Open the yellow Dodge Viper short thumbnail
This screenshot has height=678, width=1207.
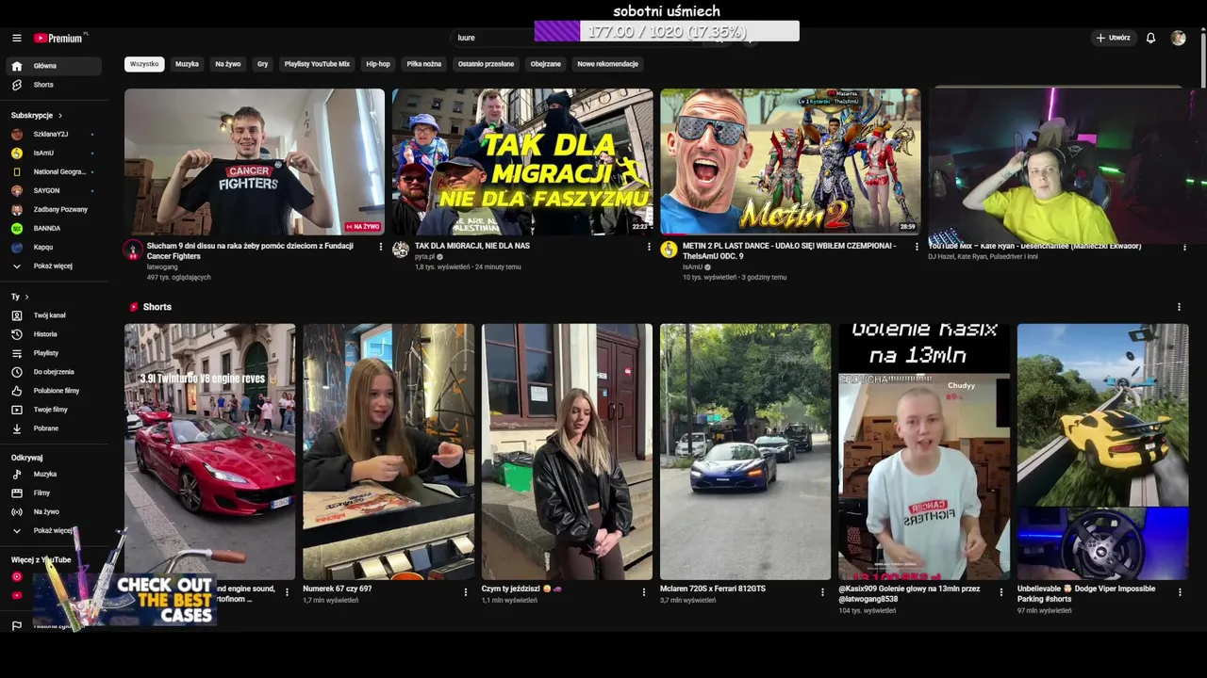pyautogui.click(x=1102, y=452)
